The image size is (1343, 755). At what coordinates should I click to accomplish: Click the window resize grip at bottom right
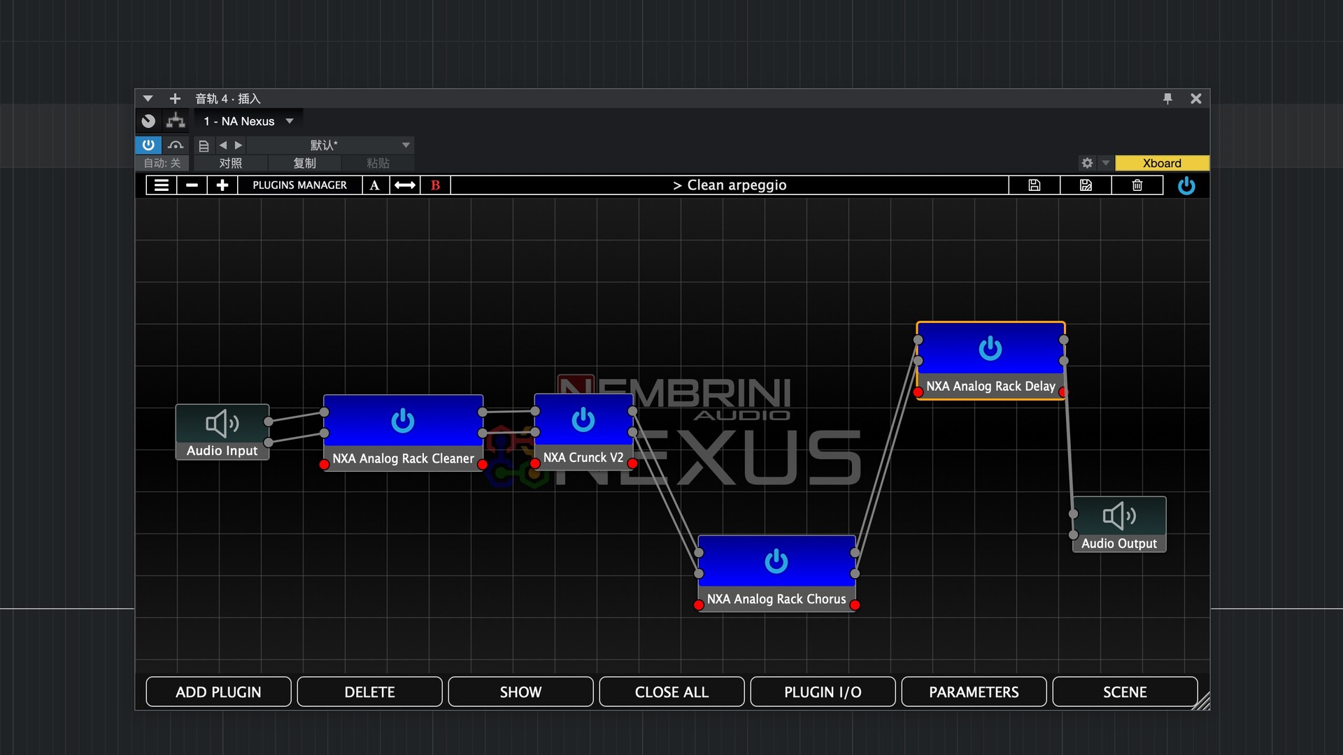pos(1201,701)
